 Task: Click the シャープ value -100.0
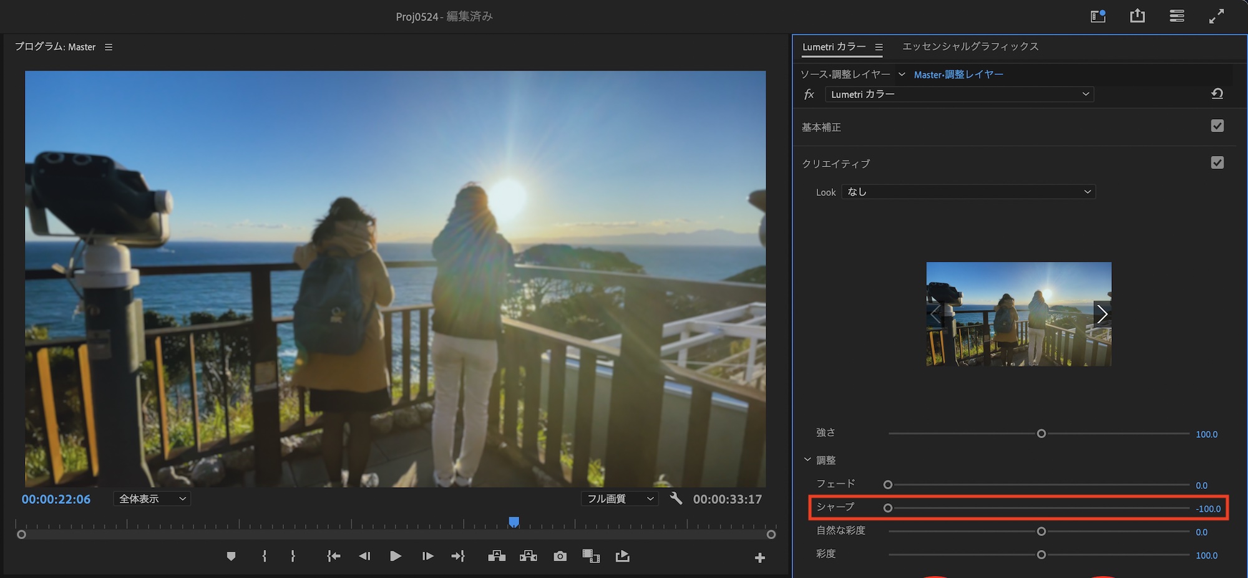pos(1208,509)
